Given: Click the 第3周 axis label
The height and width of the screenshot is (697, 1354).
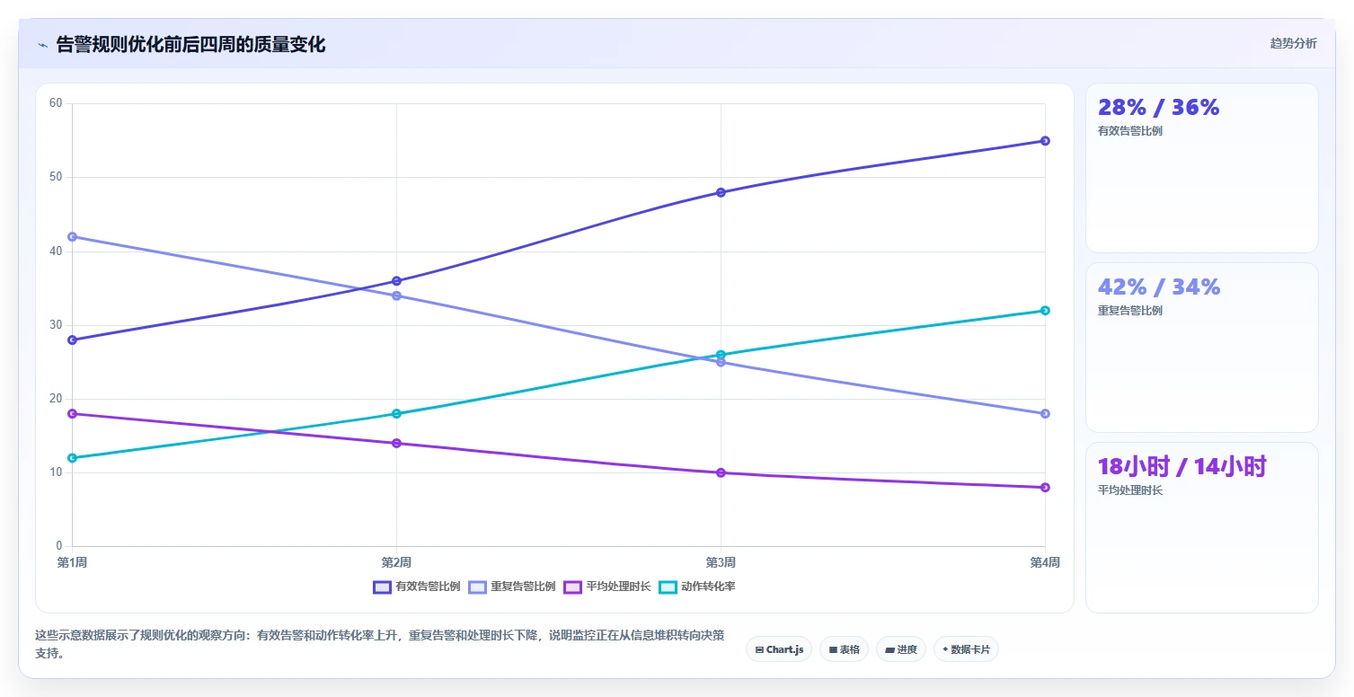Looking at the screenshot, I should point(721,563).
